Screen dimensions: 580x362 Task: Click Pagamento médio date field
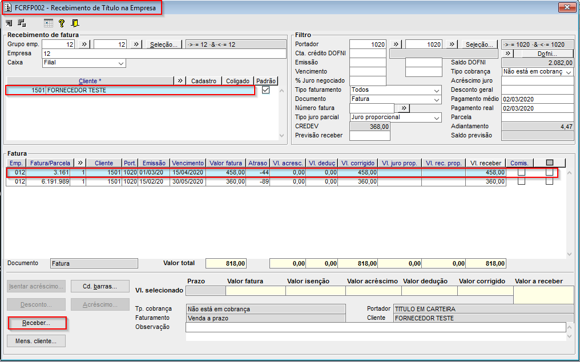click(537, 99)
